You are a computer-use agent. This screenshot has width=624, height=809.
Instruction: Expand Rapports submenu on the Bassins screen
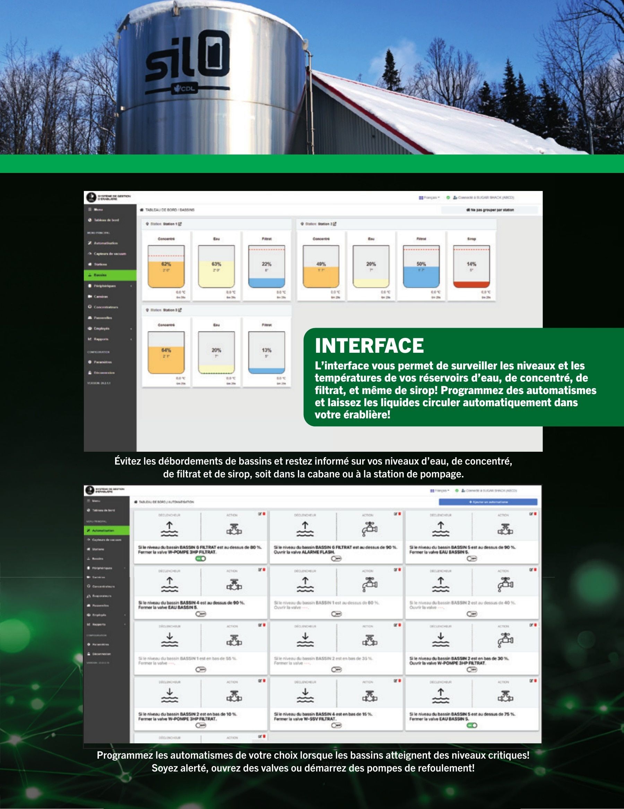pyautogui.click(x=110, y=339)
